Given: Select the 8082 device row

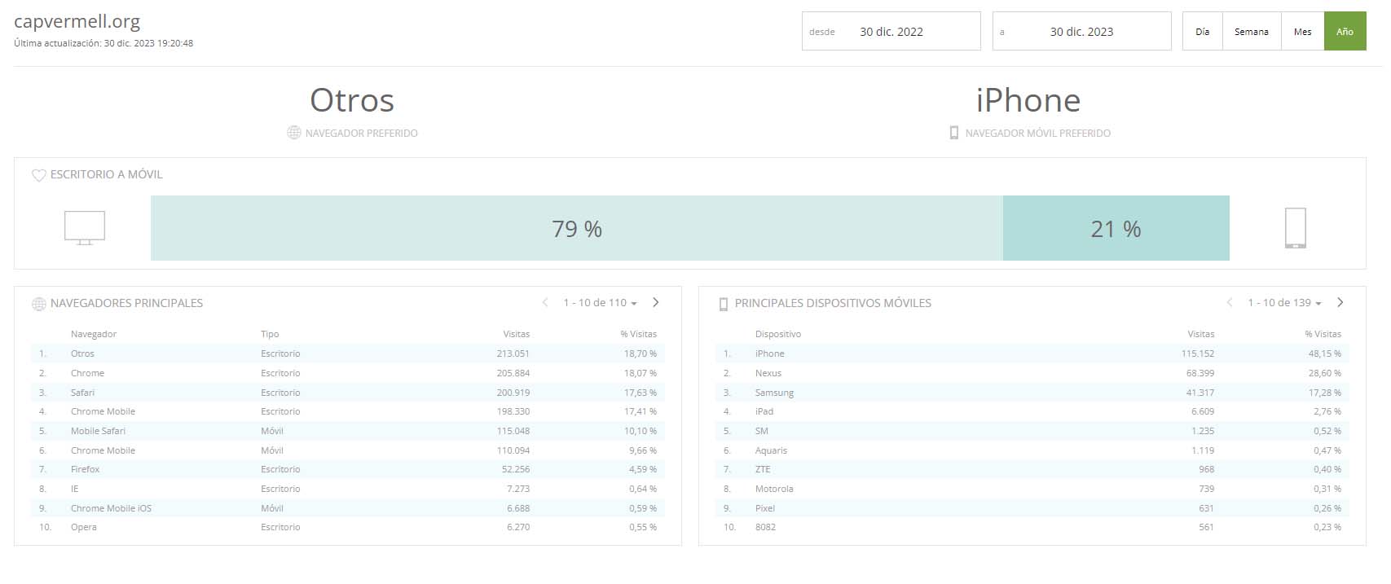Looking at the screenshot, I should 1032,527.
